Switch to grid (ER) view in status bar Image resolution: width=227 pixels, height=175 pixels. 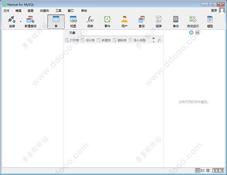coord(208,170)
